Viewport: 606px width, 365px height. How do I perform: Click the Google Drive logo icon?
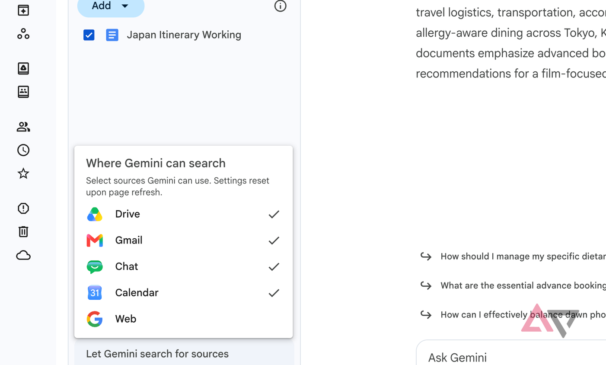point(95,214)
